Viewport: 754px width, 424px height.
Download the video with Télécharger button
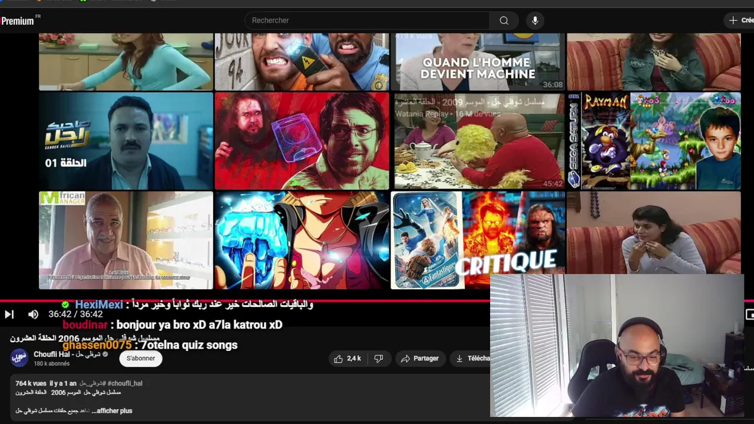[x=470, y=359]
